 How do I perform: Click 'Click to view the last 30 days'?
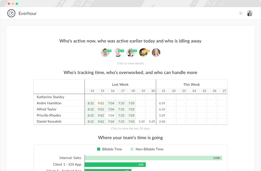tap(130, 129)
